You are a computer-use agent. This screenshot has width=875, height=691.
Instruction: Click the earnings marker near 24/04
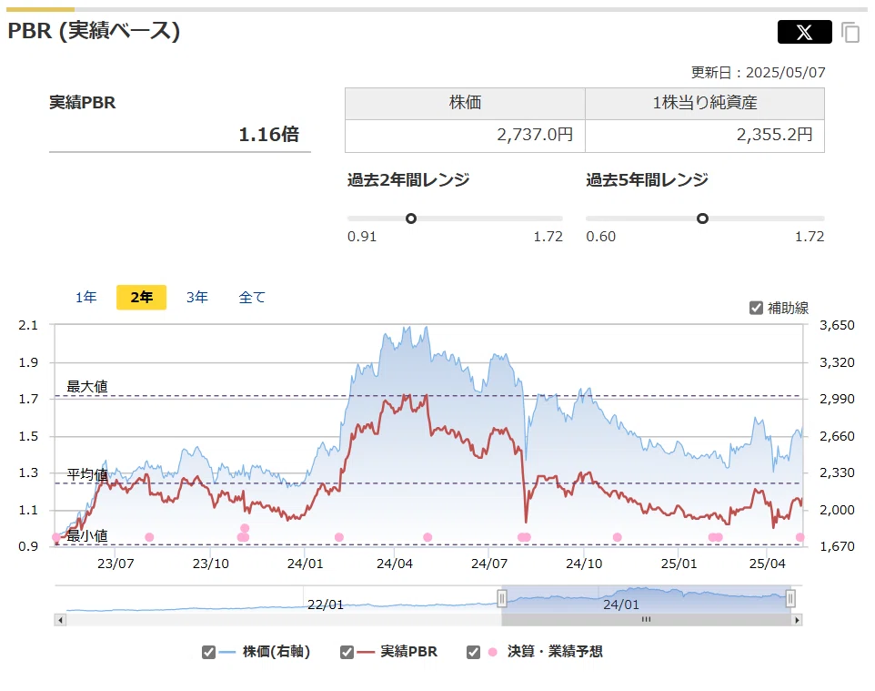(x=427, y=537)
